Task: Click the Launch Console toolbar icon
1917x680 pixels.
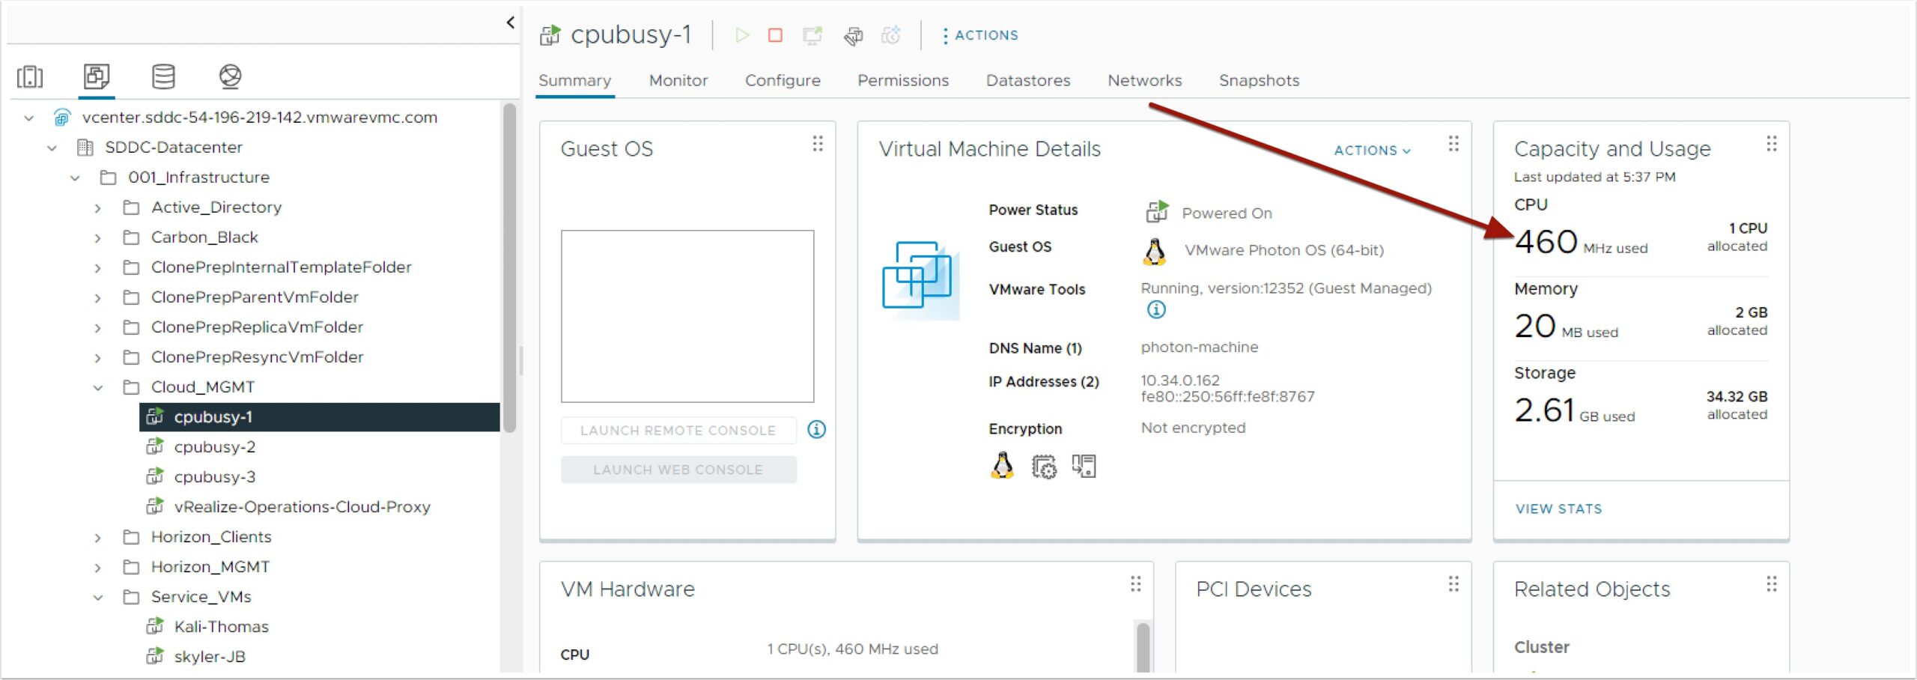Action: (x=812, y=35)
